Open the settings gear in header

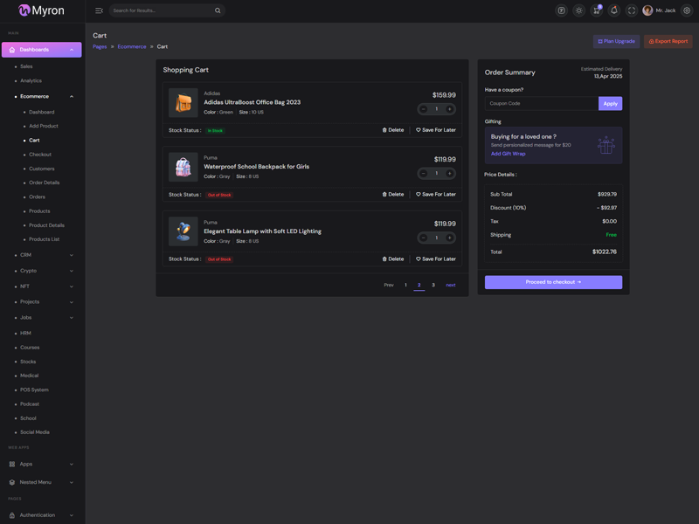pos(687,10)
